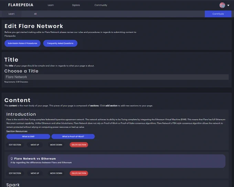Open the Explore menu

(76, 5)
